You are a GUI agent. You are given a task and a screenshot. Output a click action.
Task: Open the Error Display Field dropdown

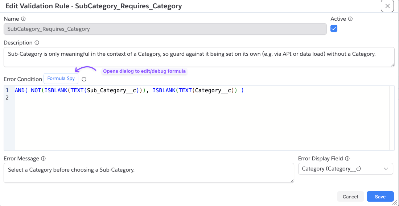(x=345, y=169)
